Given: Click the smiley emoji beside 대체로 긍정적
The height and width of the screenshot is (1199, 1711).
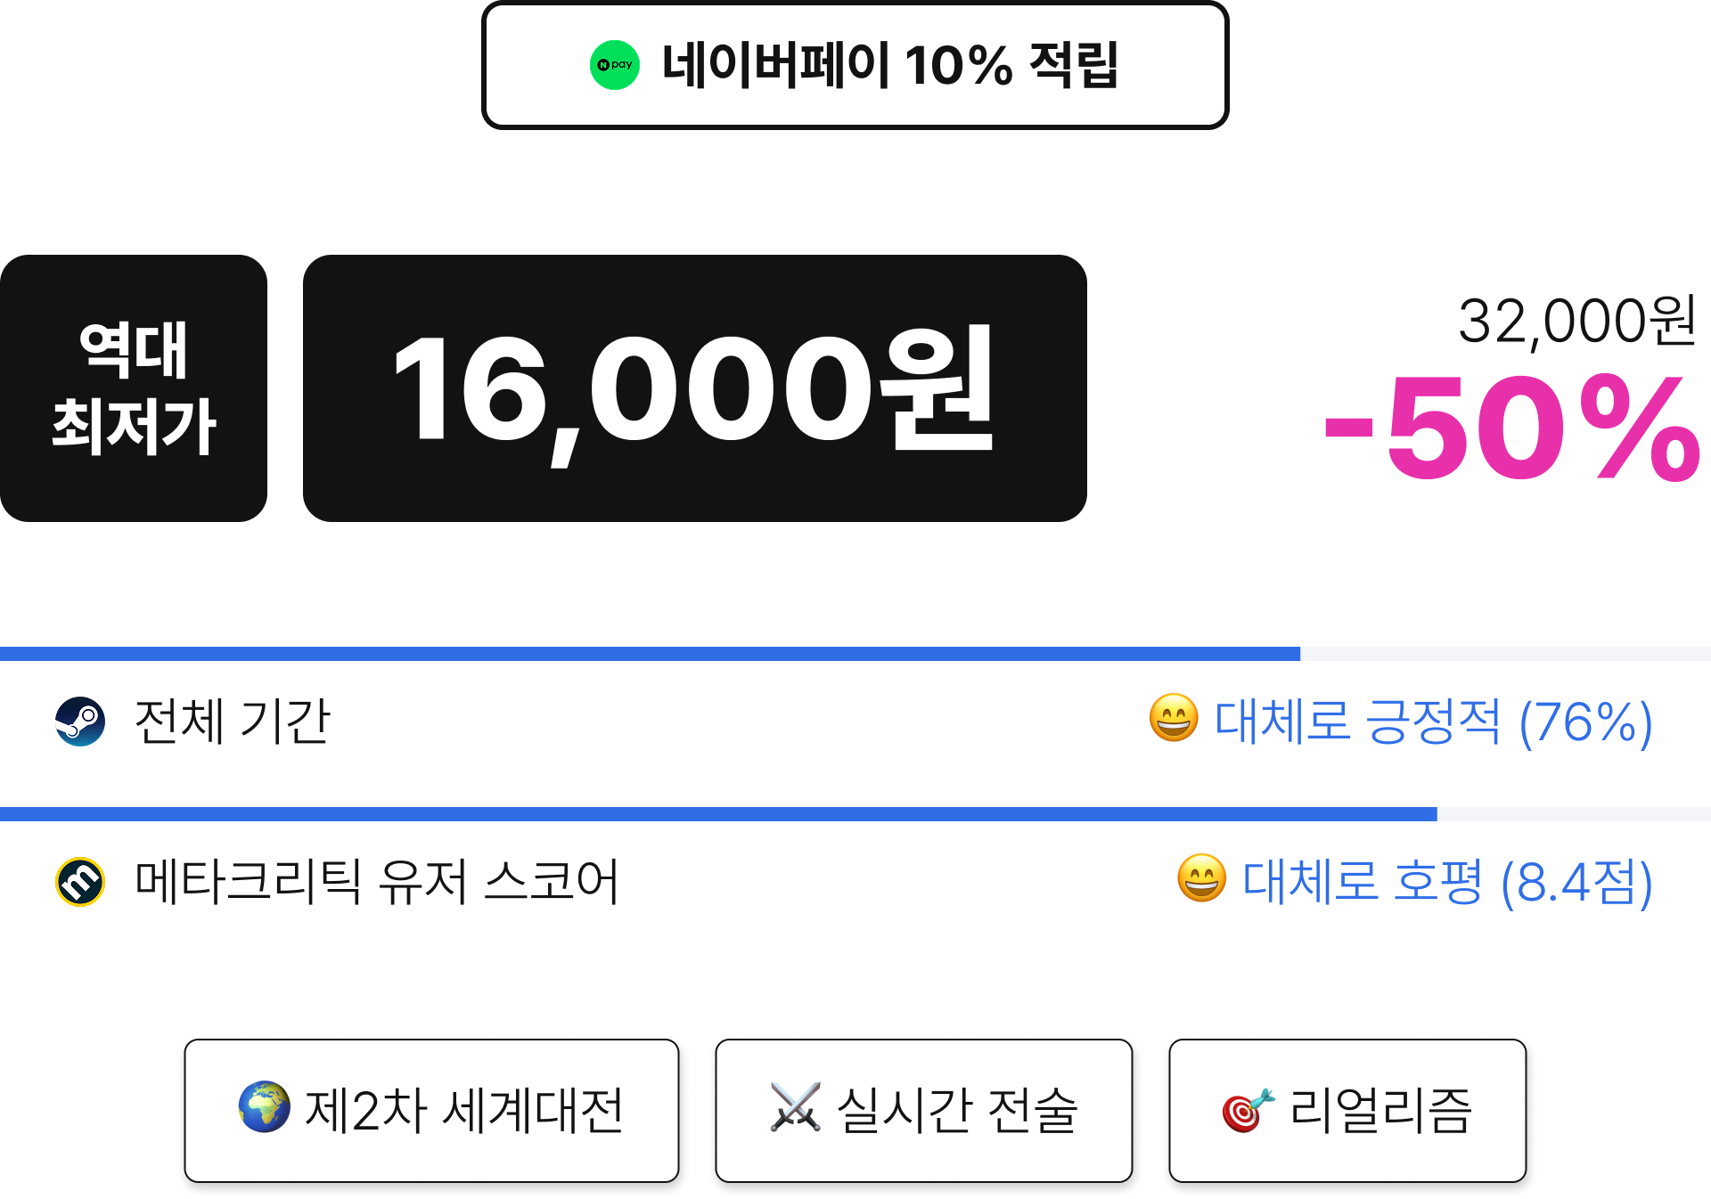Looking at the screenshot, I should click(x=1174, y=718).
